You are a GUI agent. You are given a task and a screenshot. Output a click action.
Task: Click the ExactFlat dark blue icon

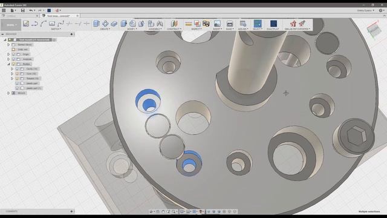click(273, 24)
